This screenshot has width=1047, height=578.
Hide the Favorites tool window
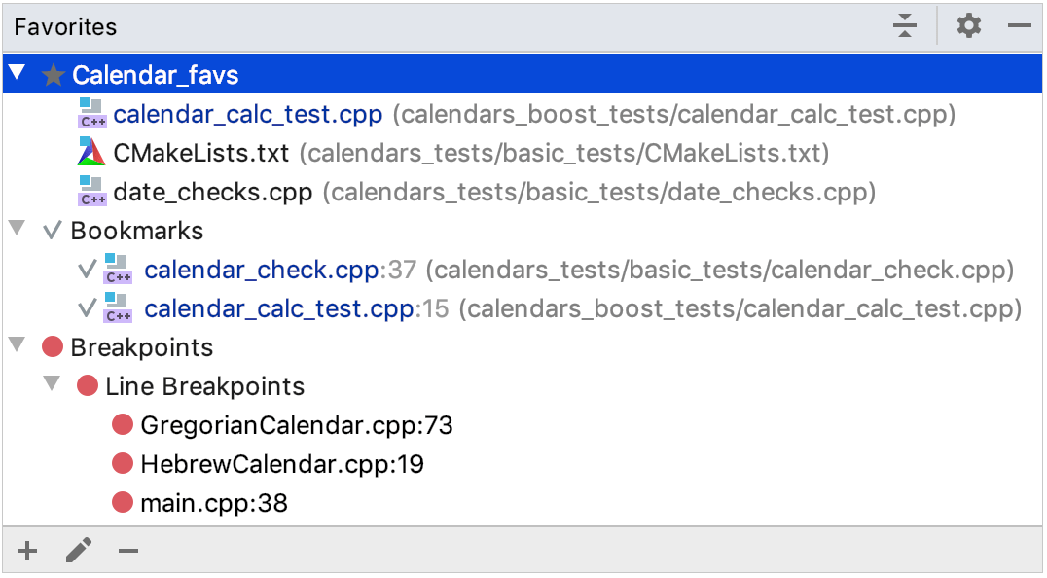[1020, 26]
